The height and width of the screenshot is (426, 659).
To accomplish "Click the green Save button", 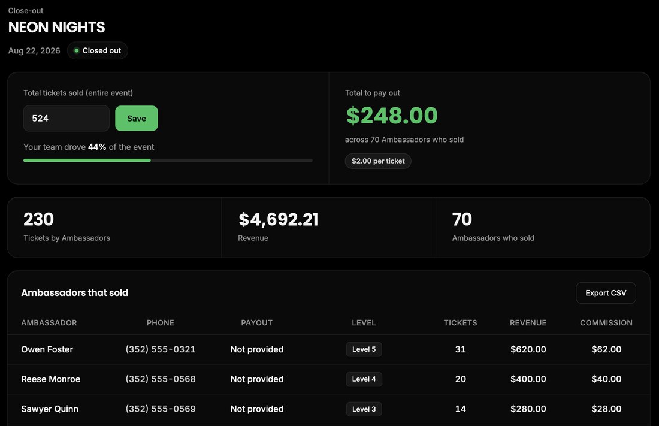I will 137,118.
